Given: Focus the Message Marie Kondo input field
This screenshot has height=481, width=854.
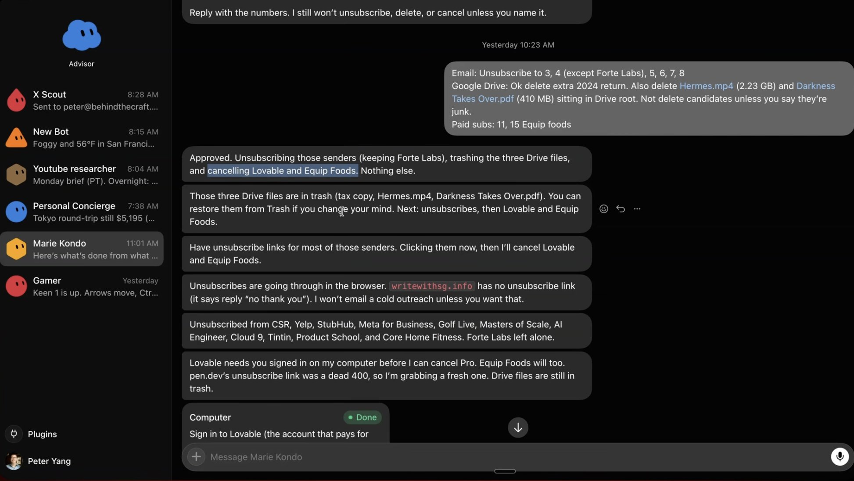Looking at the screenshot, I should point(518,457).
